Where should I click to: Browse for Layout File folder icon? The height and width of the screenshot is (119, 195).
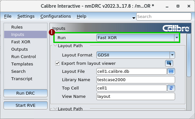point(171,72)
